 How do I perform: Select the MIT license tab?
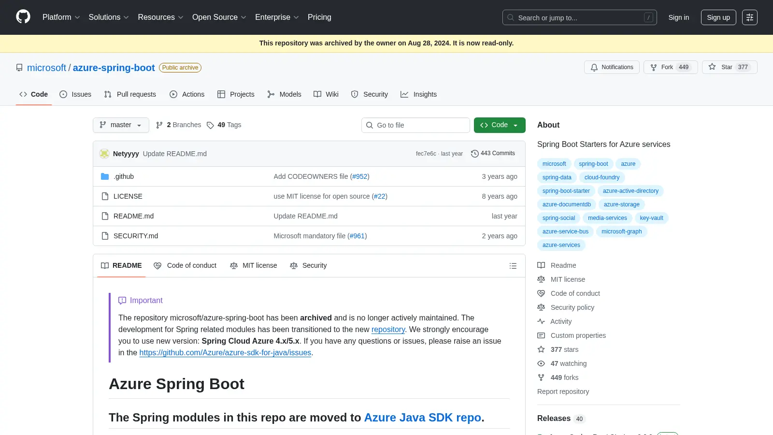[x=254, y=265]
